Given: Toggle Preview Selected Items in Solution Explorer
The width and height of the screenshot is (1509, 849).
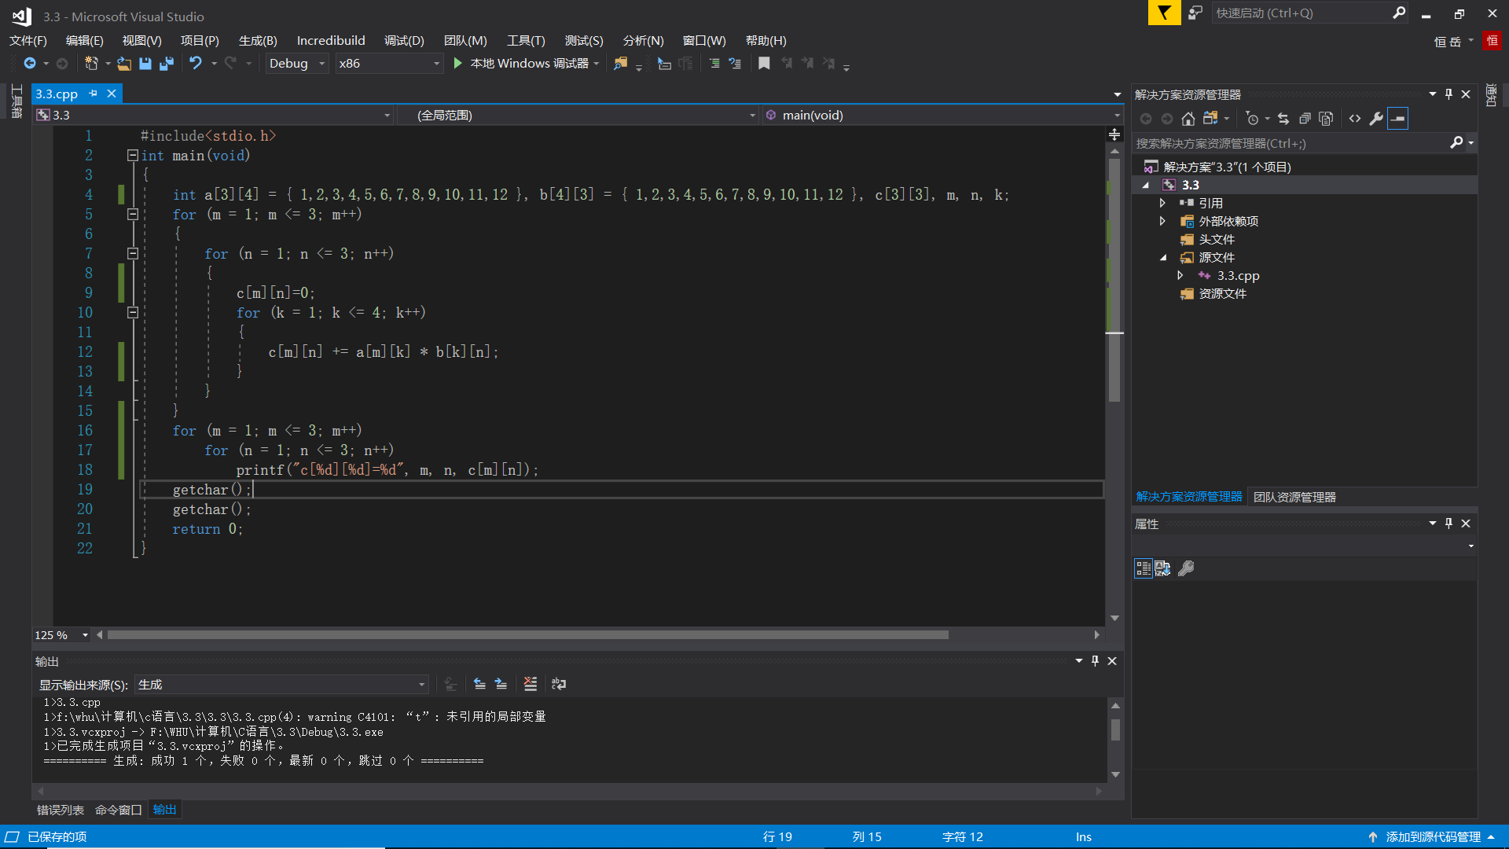Looking at the screenshot, I should (x=1398, y=119).
